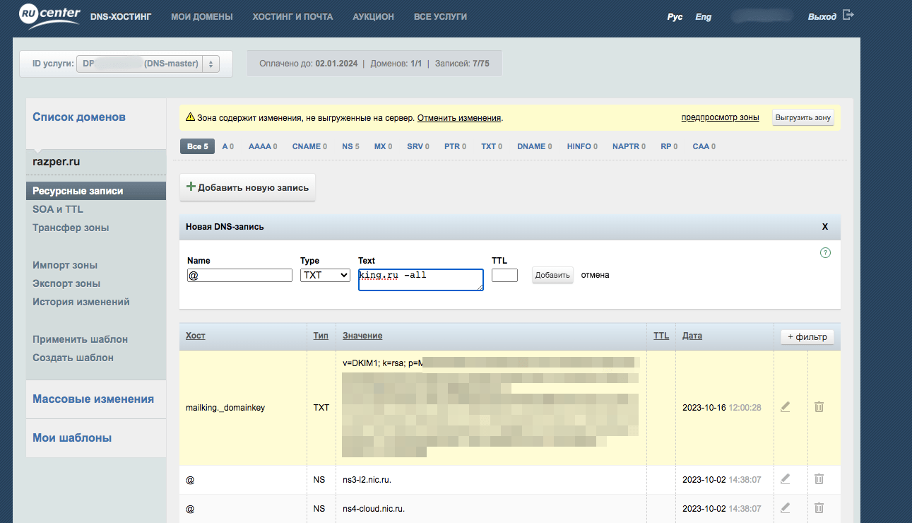Open Применить шаблон in sidebar
Image resolution: width=912 pixels, height=523 pixels.
click(80, 339)
